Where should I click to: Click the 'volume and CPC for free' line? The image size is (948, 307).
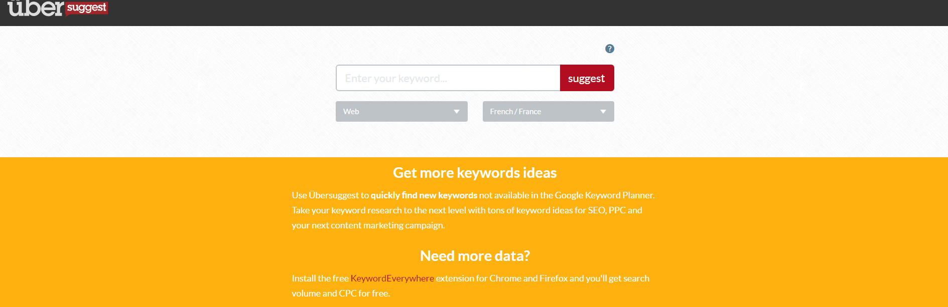[x=340, y=293]
